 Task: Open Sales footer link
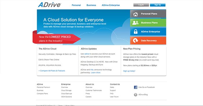[112, 87]
